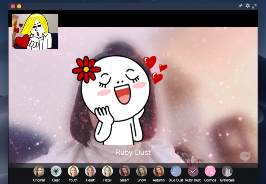
Task: Toggle the checked Ruby Dust filter
Action: 193,171
